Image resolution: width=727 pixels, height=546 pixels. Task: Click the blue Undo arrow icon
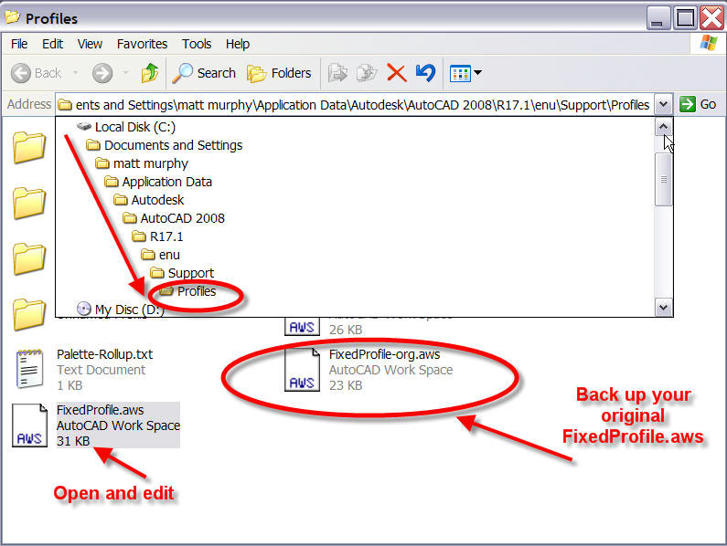pos(425,73)
